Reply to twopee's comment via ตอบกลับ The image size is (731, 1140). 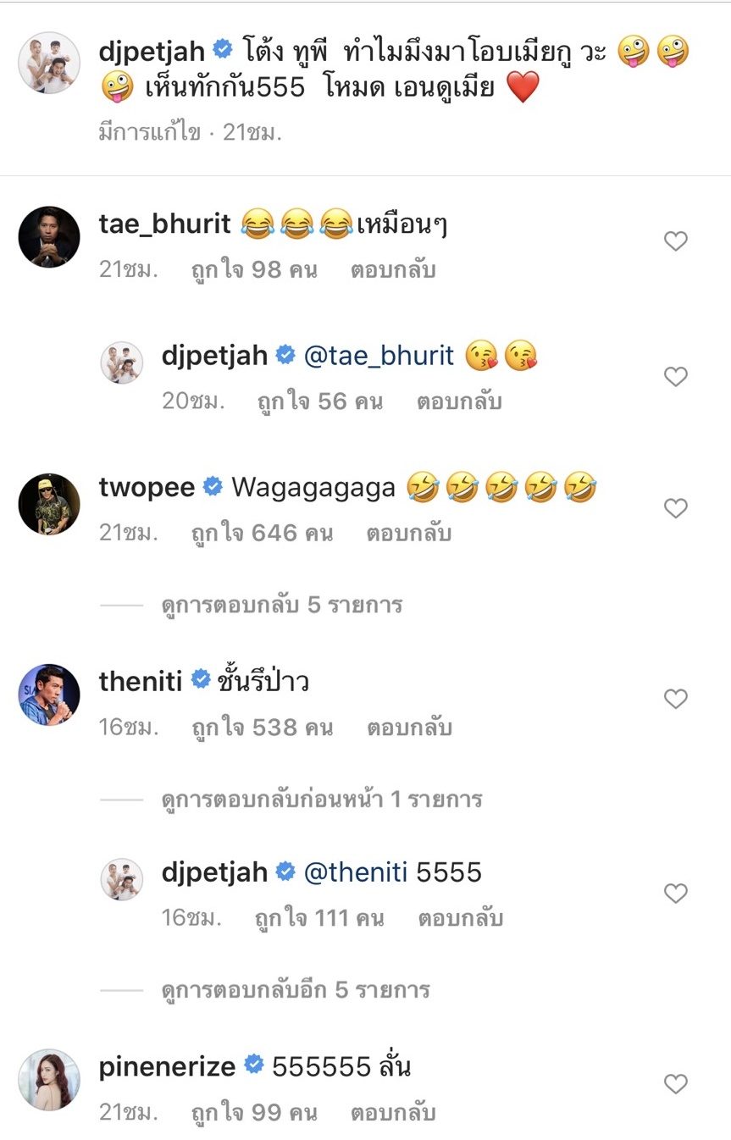[409, 534]
